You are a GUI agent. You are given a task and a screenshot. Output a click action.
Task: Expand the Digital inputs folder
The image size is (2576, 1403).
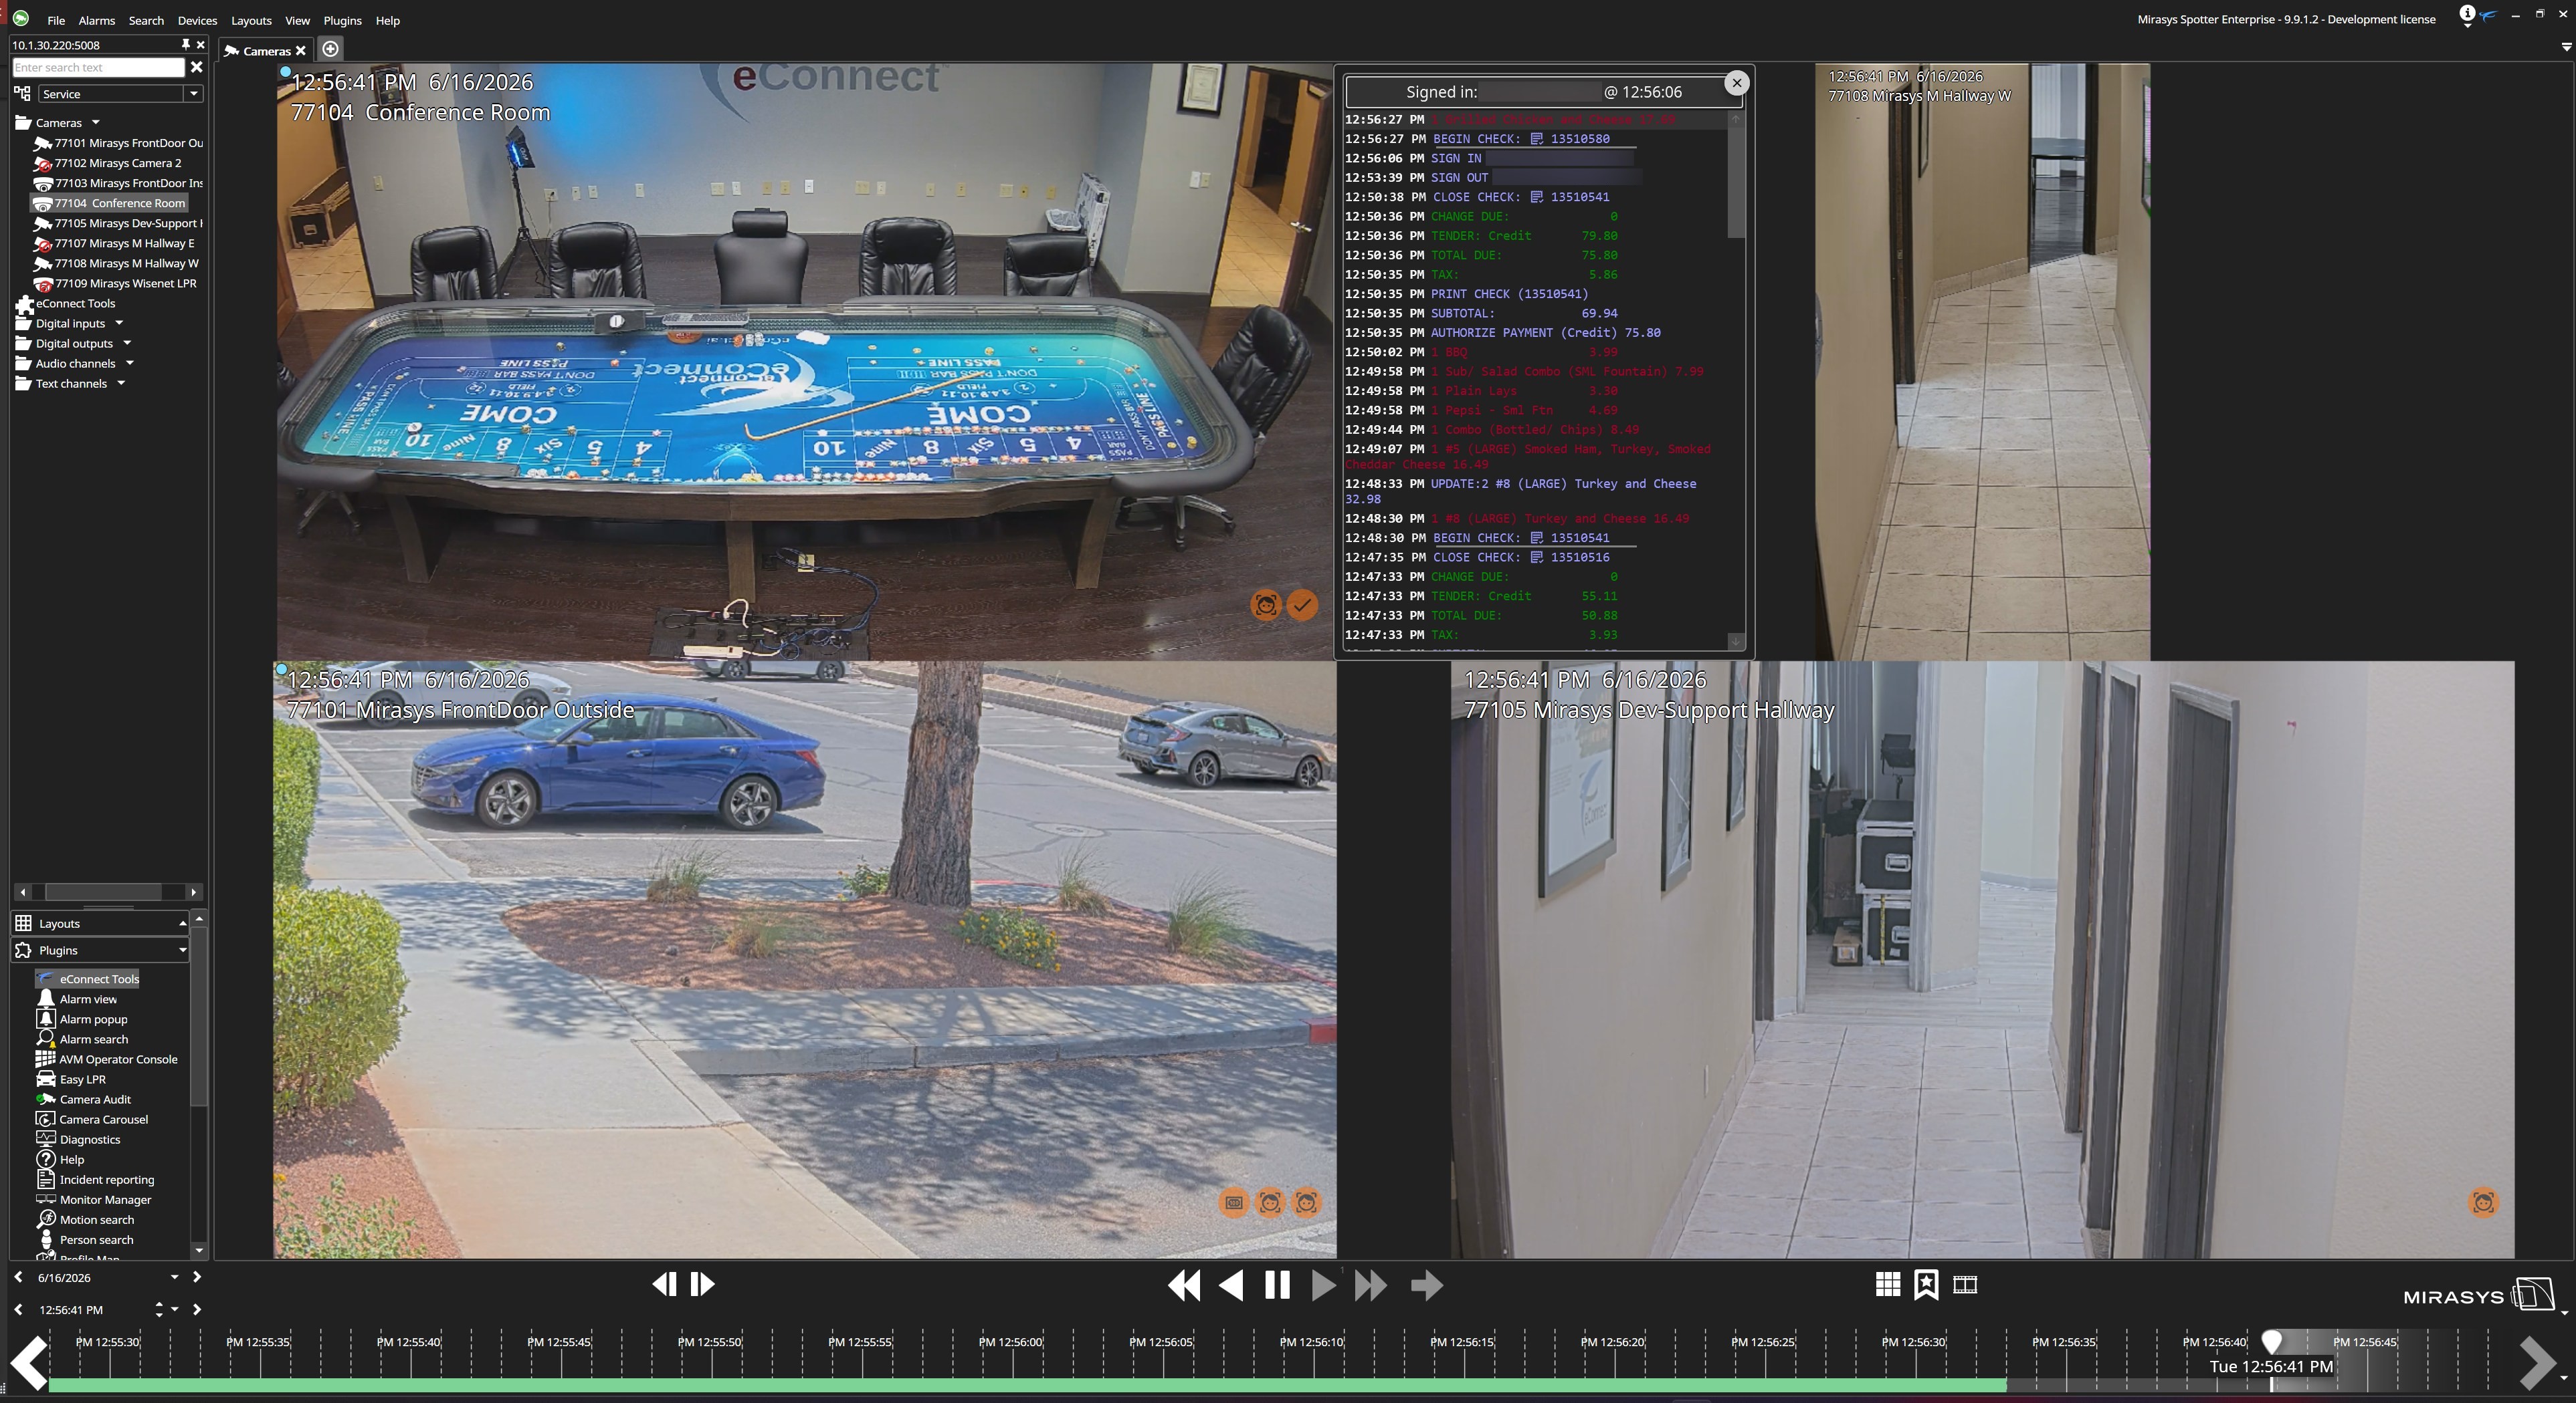coord(119,323)
